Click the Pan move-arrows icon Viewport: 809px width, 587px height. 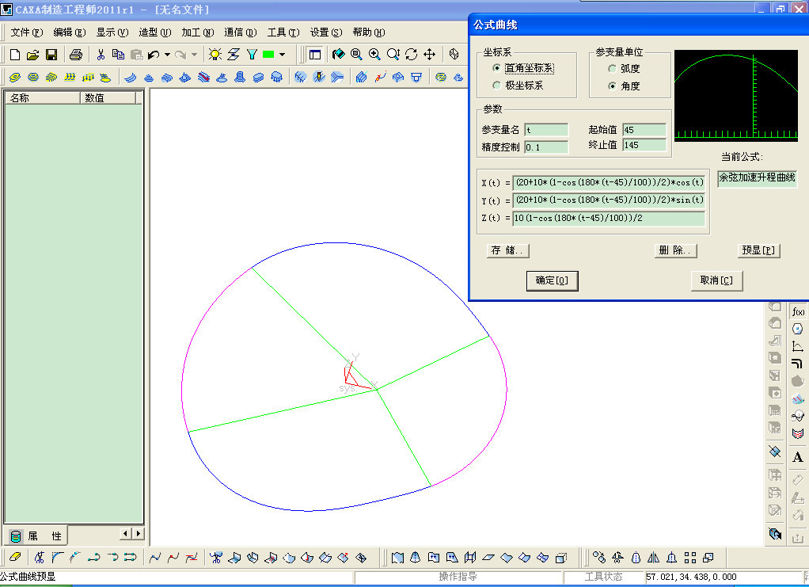click(x=429, y=54)
